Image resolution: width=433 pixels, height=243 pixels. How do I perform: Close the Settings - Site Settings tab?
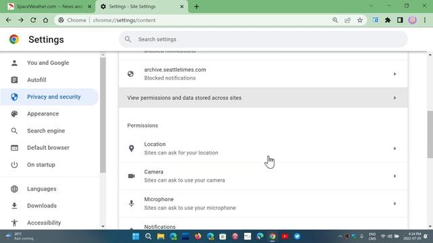pyautogui.click(x=182, y=6)
